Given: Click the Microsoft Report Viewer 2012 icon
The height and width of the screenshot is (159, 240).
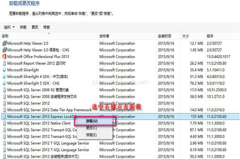Looking at the screenshot, I should [x=4, y=63].
